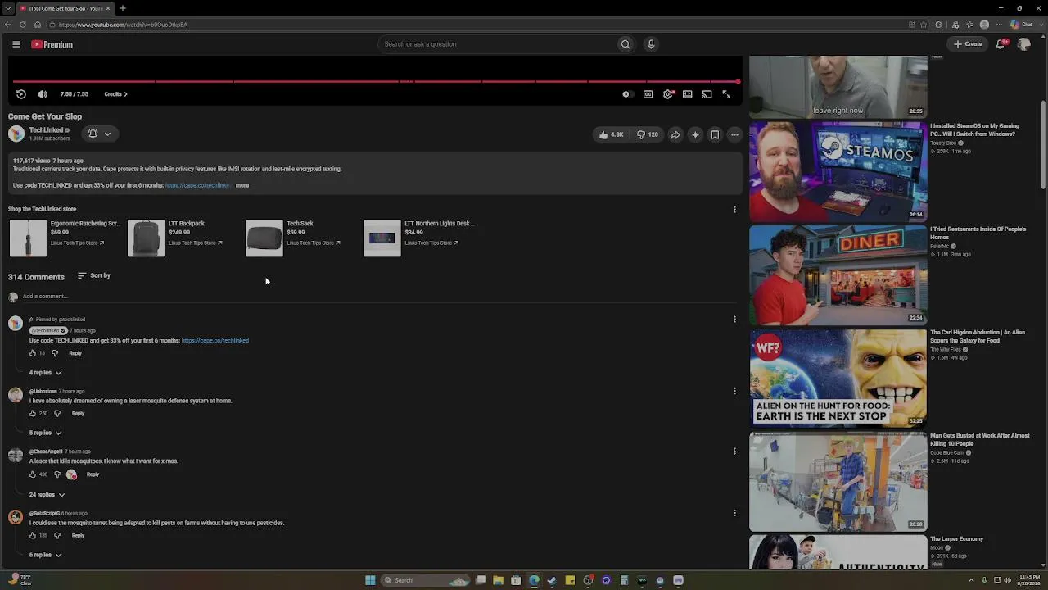Image resolution: width=1048 pixels, height=590 pixels.
Task: Go to the YouTube Premium home logo
Action: click(52, 44)
